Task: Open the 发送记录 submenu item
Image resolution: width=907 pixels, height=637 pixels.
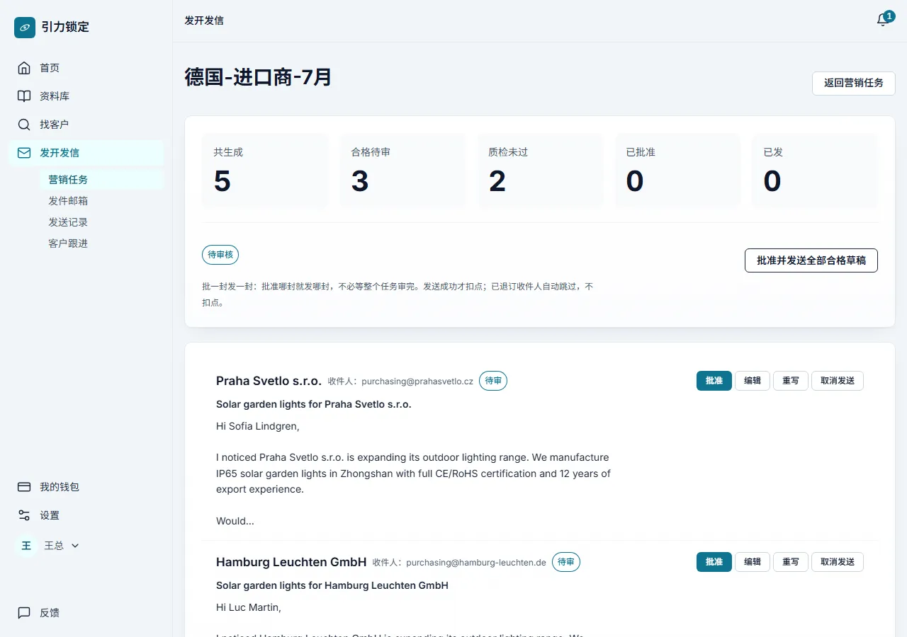Action: [x=101, y=222]
